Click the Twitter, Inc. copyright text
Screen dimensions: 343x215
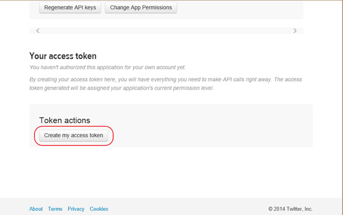click(290, 209)
